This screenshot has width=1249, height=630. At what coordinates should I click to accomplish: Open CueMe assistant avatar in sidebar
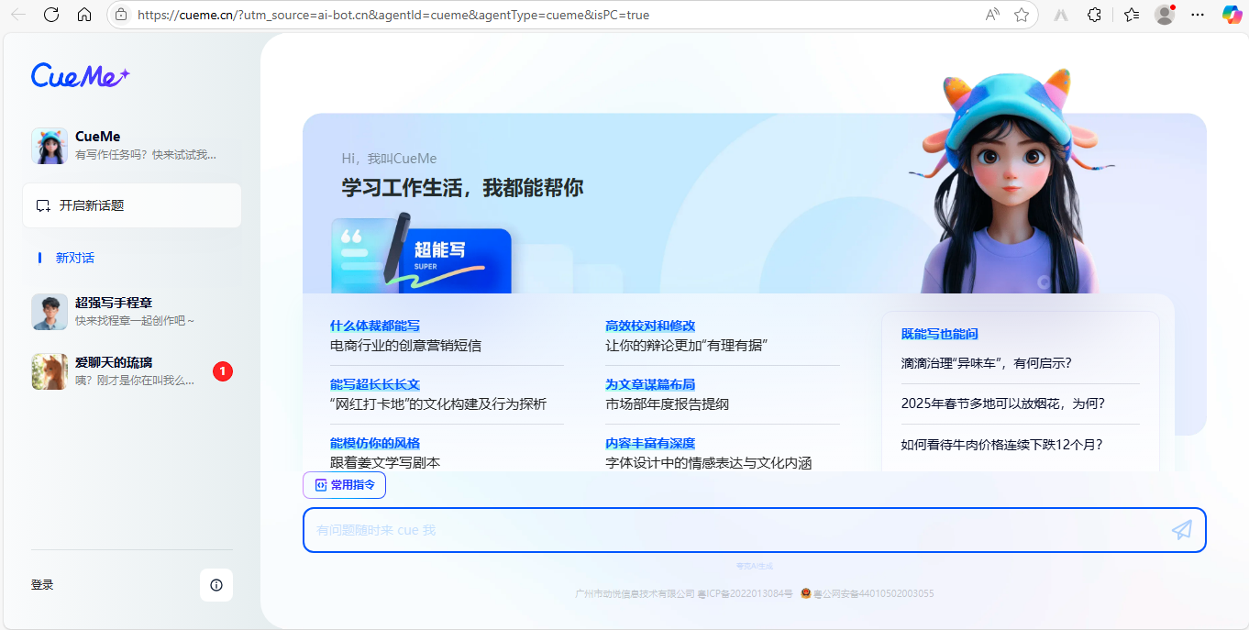click(x=50, y=146)
